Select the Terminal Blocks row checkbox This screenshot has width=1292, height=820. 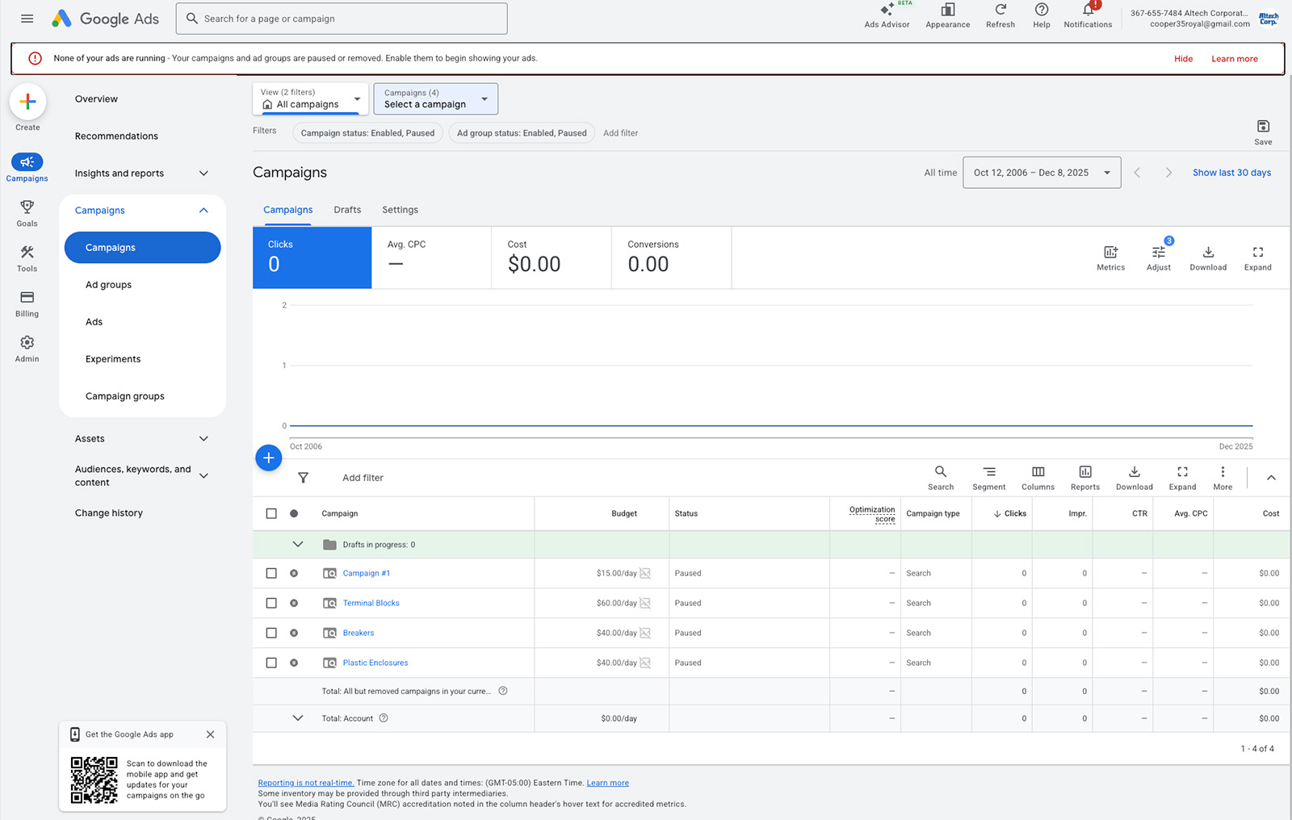[x=271, y=603]
